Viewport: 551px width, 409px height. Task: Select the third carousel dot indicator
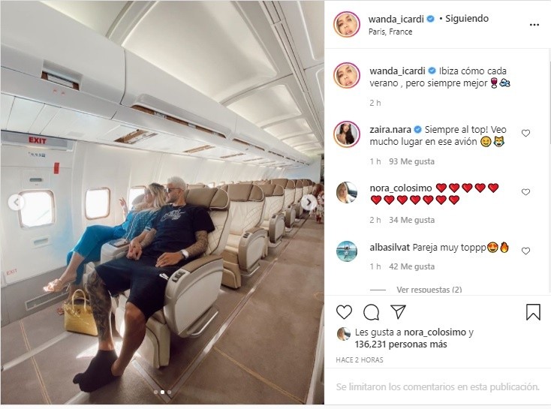pyautogui.click(x=170, y=392)
